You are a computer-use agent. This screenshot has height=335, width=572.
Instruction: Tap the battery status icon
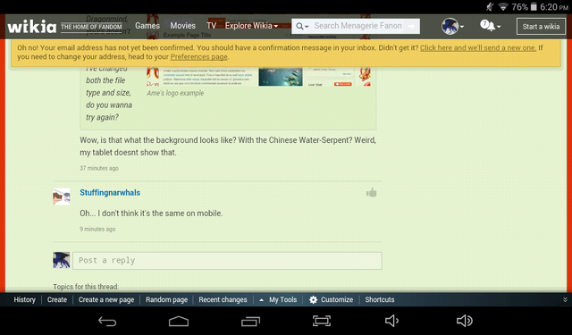click(534, 7)
